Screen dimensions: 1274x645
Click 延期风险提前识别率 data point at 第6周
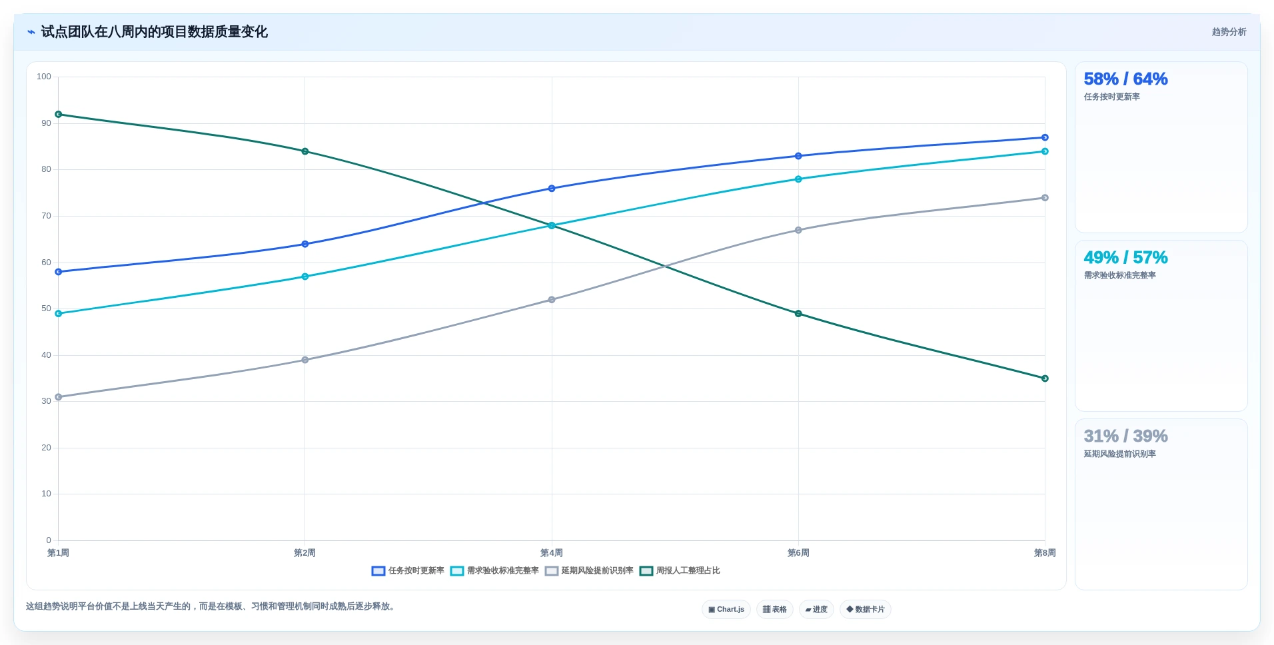click(798, 231)
